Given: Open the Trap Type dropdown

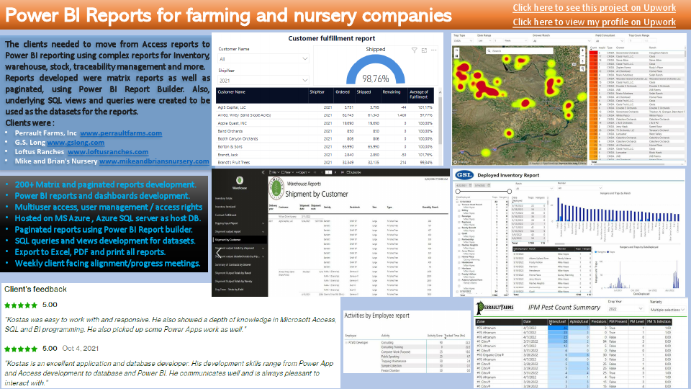Looking at the screenshot, I should [x=463, y=41].
